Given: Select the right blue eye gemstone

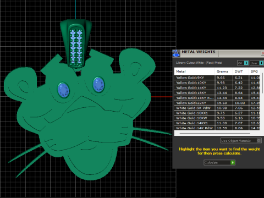Looking at the screenshot, I should (98, 85).
